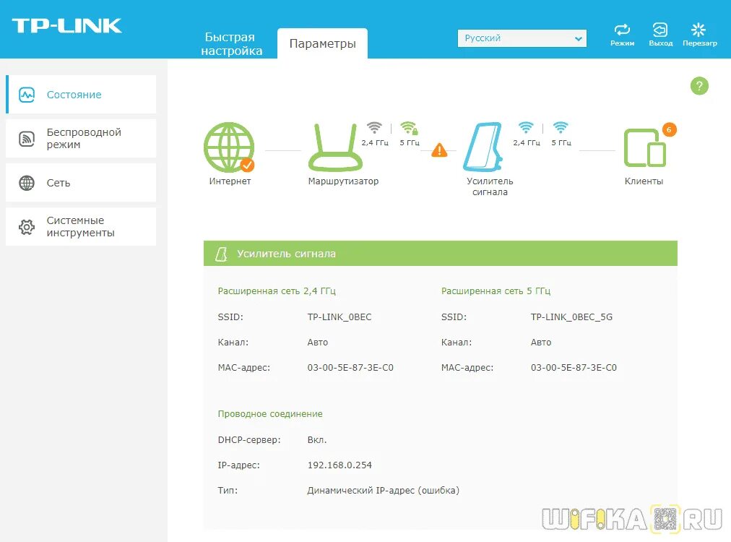Click the 5 ГГц Канал value Авто
This screenshot has width=731, height=542.
click(541, 343)
